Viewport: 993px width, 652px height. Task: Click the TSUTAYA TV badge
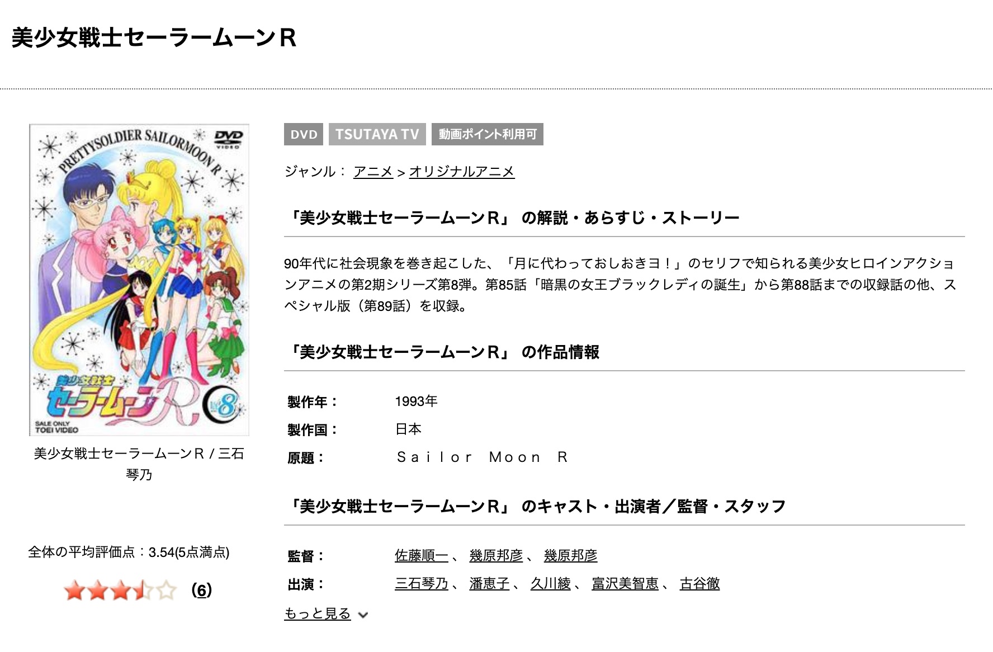click(x=377, y=134)
